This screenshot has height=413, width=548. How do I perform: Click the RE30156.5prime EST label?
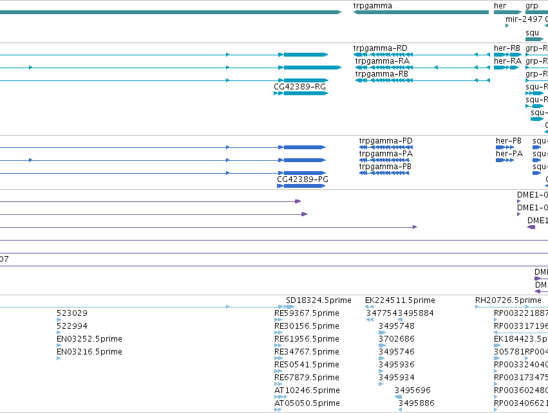tap(307, 326)
